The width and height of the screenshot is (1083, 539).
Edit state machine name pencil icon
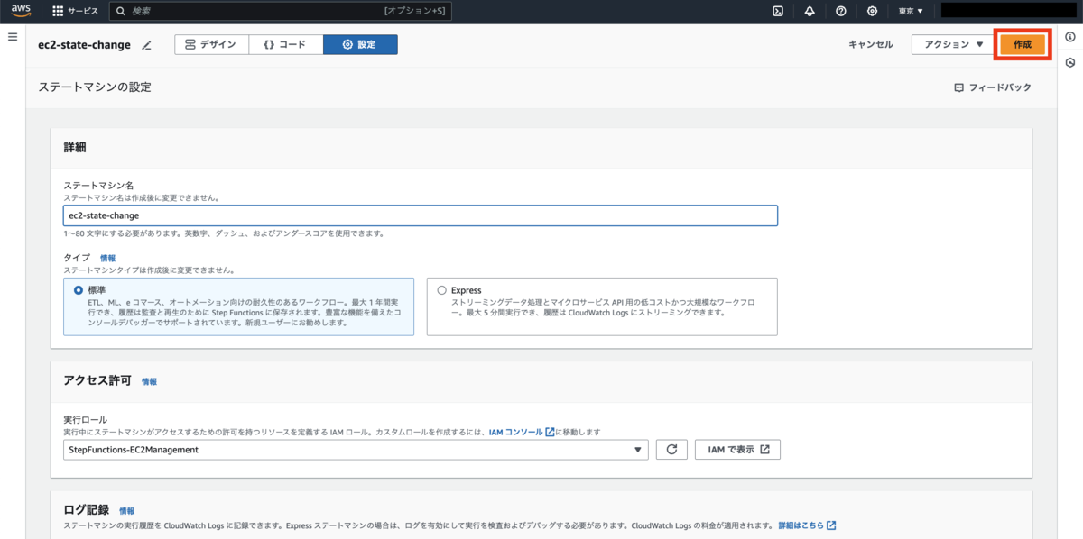[147, 45]
